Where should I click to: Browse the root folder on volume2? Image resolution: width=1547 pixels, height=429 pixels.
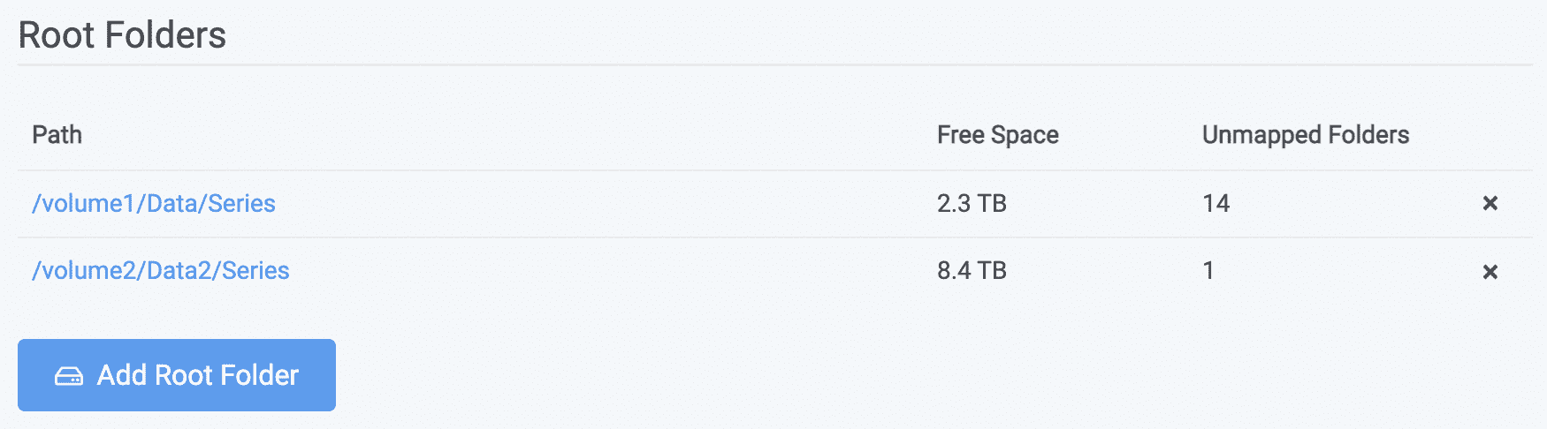(161, 270)
